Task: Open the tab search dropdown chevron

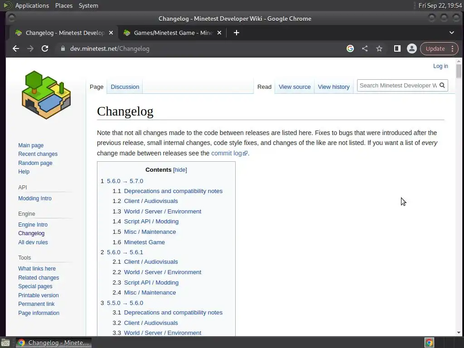Action: click(x=452, y=33)
